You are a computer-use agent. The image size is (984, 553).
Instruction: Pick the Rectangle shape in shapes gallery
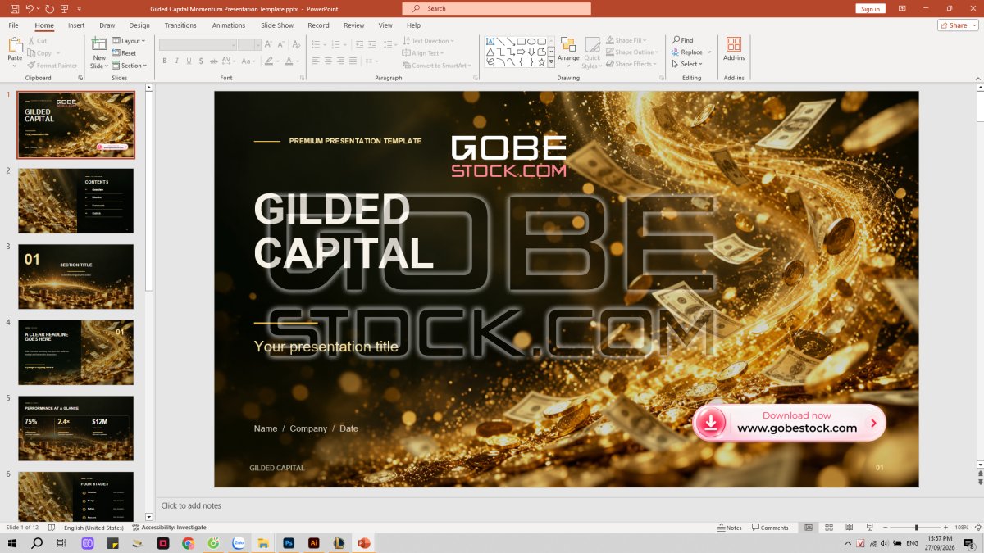click(x=521, y=41)
